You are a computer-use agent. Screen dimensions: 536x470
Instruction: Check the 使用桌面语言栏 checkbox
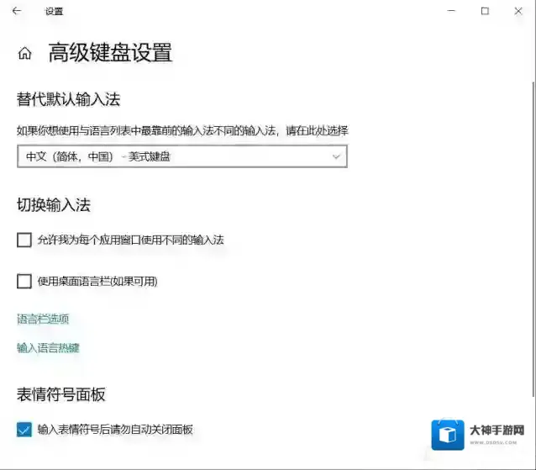(x=24, y=282)
